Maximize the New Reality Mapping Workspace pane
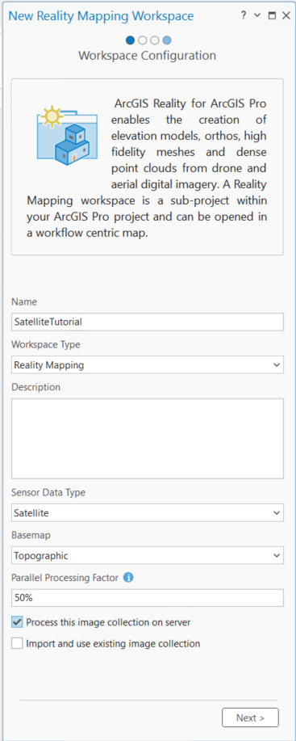 [272, 16]
